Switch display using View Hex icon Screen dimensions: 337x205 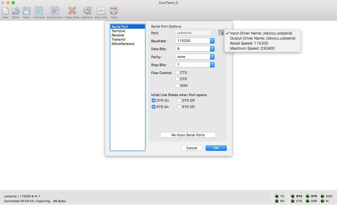click(x=101, y=11)
